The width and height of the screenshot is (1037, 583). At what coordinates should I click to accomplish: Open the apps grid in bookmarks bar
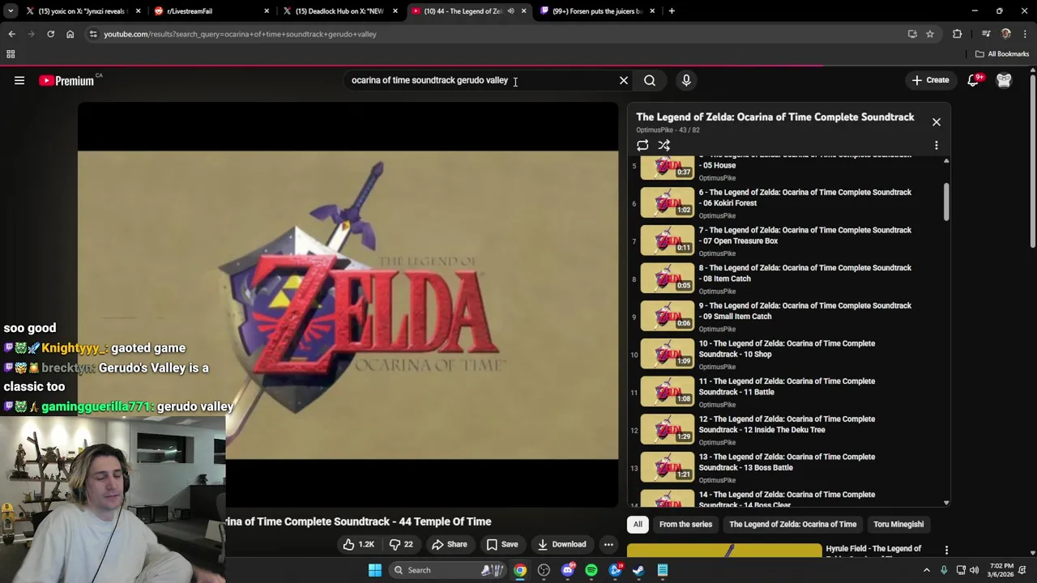pos(11,54)
